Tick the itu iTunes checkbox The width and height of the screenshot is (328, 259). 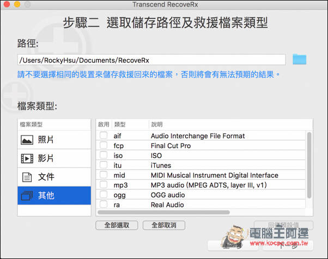[x=104, y=165]
